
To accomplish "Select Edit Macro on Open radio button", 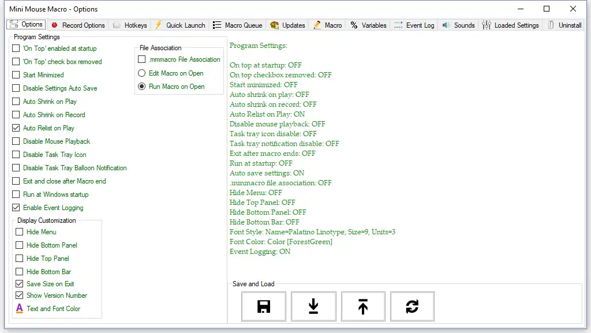I will [142, 73].
